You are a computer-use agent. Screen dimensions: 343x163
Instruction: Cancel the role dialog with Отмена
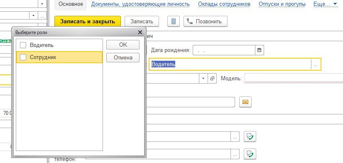tap(123, 58)
